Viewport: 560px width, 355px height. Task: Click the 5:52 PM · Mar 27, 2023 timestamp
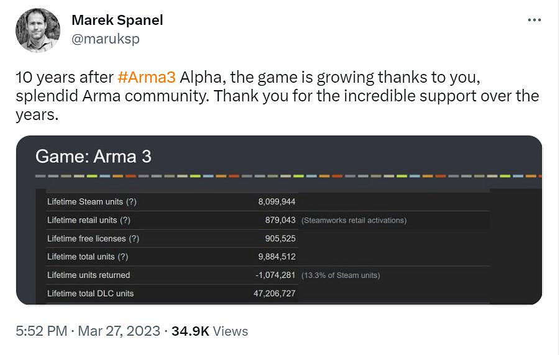pyautogui.click(x=88, y=331)
